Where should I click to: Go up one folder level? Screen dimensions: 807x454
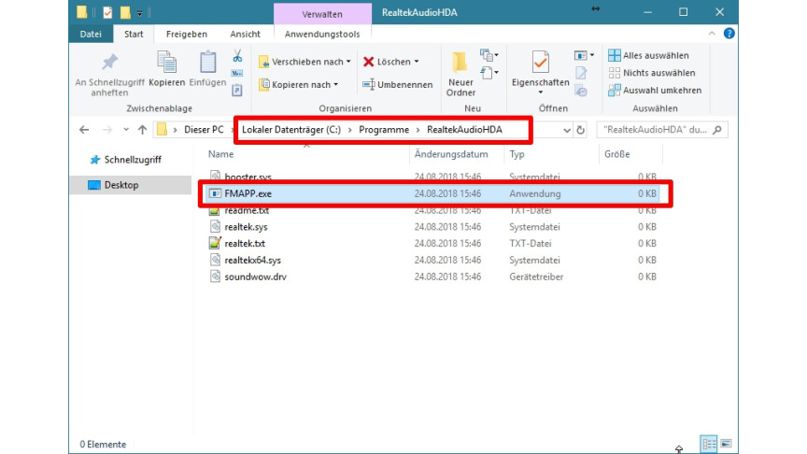143,130
